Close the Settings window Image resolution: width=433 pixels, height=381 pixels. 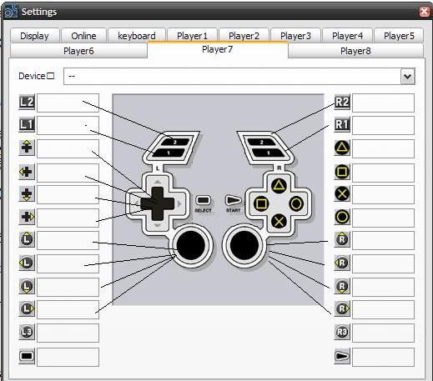point(425,12)
